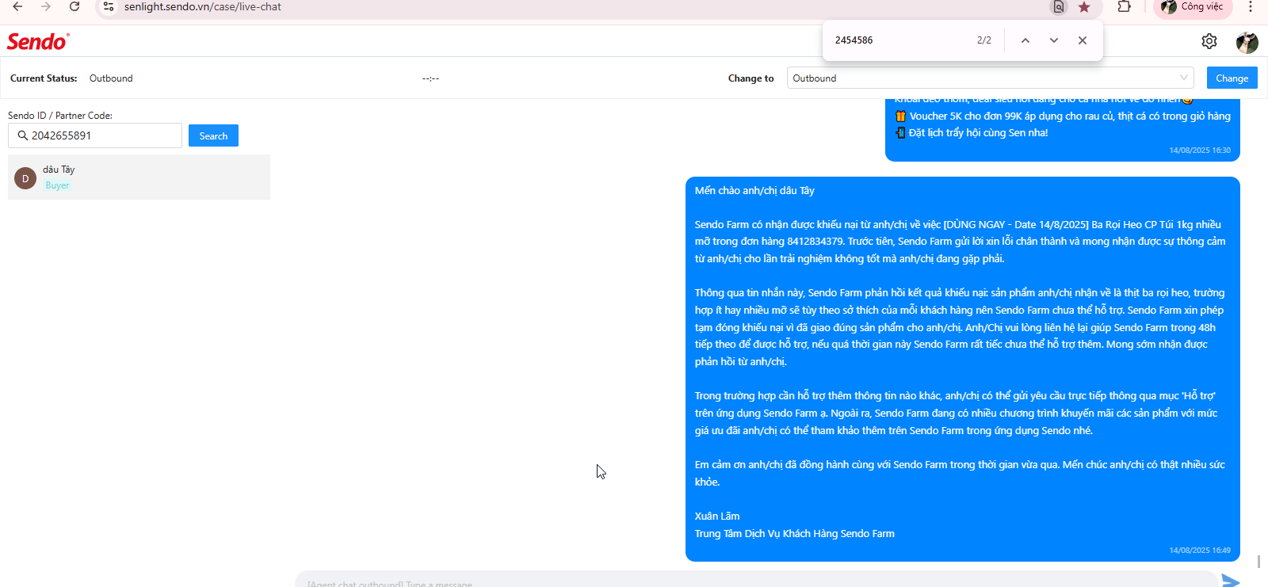Click the Voucher 5K promotional message line
Screen dimensions: 1268x587
(1063, 116)
